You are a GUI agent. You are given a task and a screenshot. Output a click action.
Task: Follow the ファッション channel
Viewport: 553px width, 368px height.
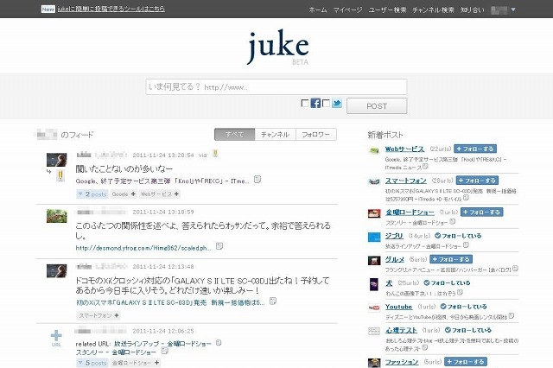click(466, 362)
